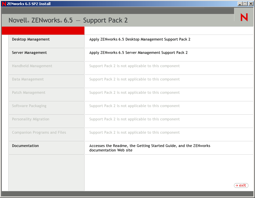The height and width of the screenshot is (198, 255).
Task: Click the Patch Management entry
Action: 29,93
